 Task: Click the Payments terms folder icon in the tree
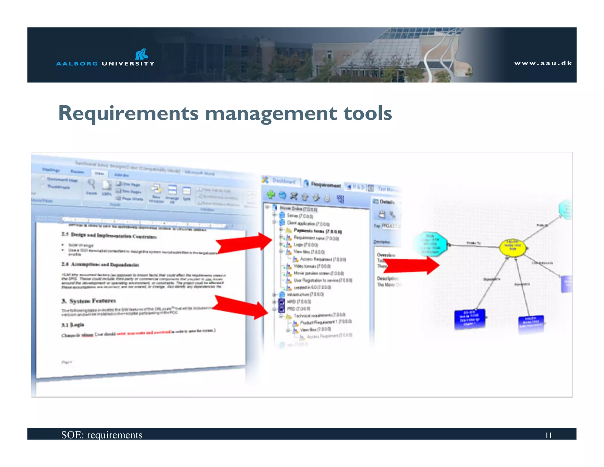pos(289,230)
